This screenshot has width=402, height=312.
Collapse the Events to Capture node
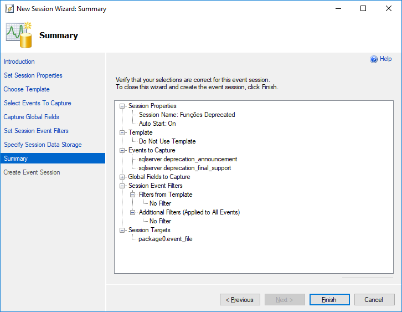click(122, 150)
